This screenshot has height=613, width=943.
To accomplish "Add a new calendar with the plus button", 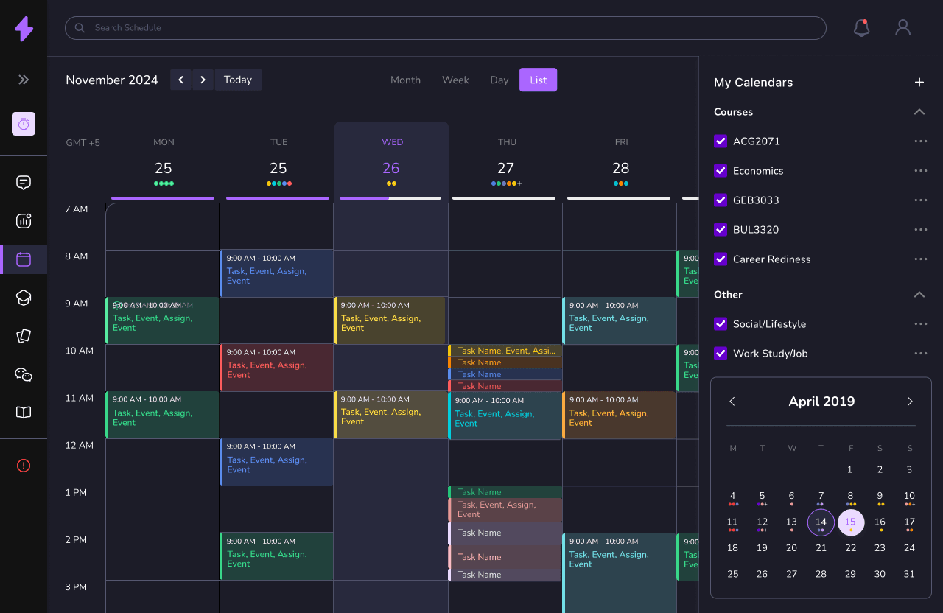I will [x=919, y=82].
